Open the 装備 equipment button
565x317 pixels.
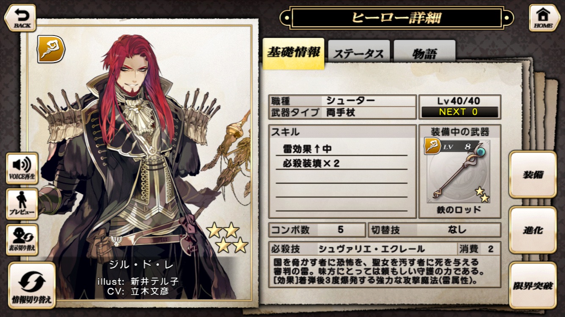(533, 175)
